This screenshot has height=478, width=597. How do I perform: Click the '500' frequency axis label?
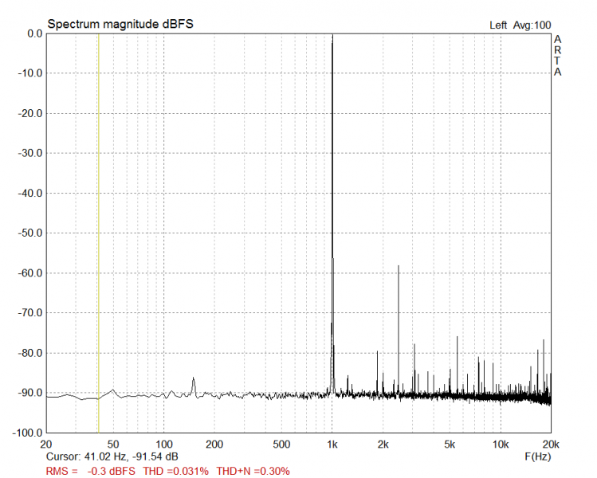pyautogui.click(x=281, y=444)
